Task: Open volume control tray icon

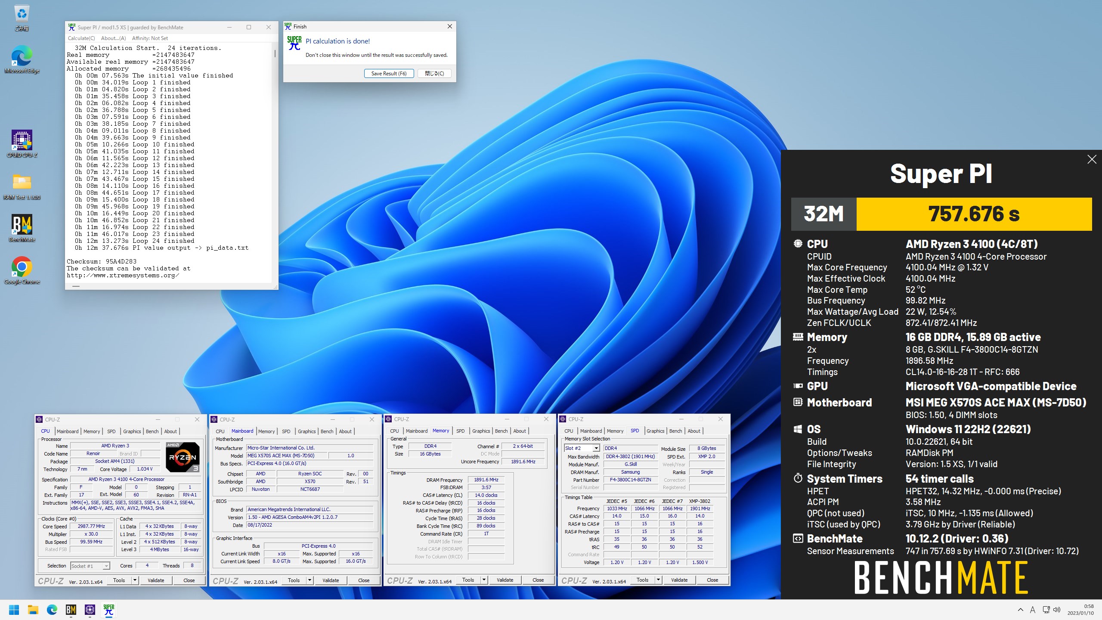Action: click(1057, 610)
